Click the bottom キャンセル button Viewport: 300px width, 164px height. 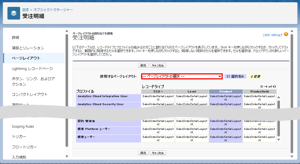pyautogui.click(x=158, y=153)
